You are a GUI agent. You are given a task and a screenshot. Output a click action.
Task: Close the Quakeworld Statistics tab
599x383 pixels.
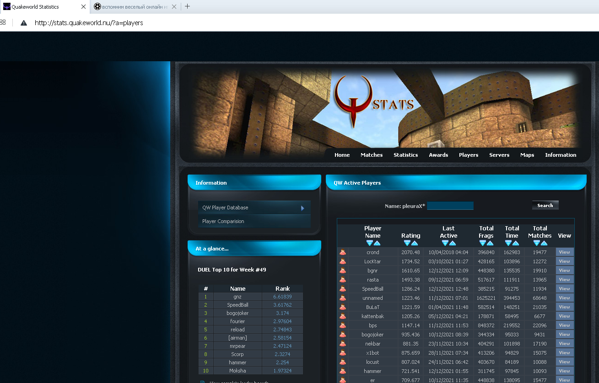(x=83, y=7)
